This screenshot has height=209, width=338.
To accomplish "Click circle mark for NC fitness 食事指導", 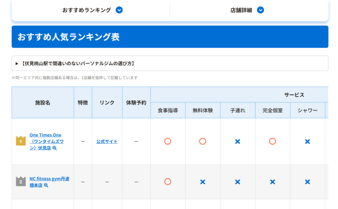I will tap(168, 182).
